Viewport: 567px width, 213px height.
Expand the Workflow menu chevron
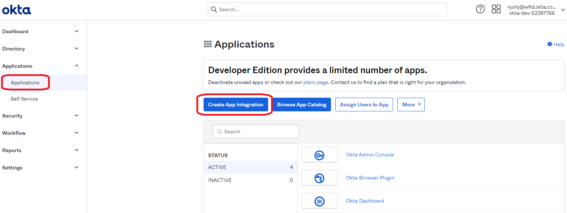tap(77, 133)
